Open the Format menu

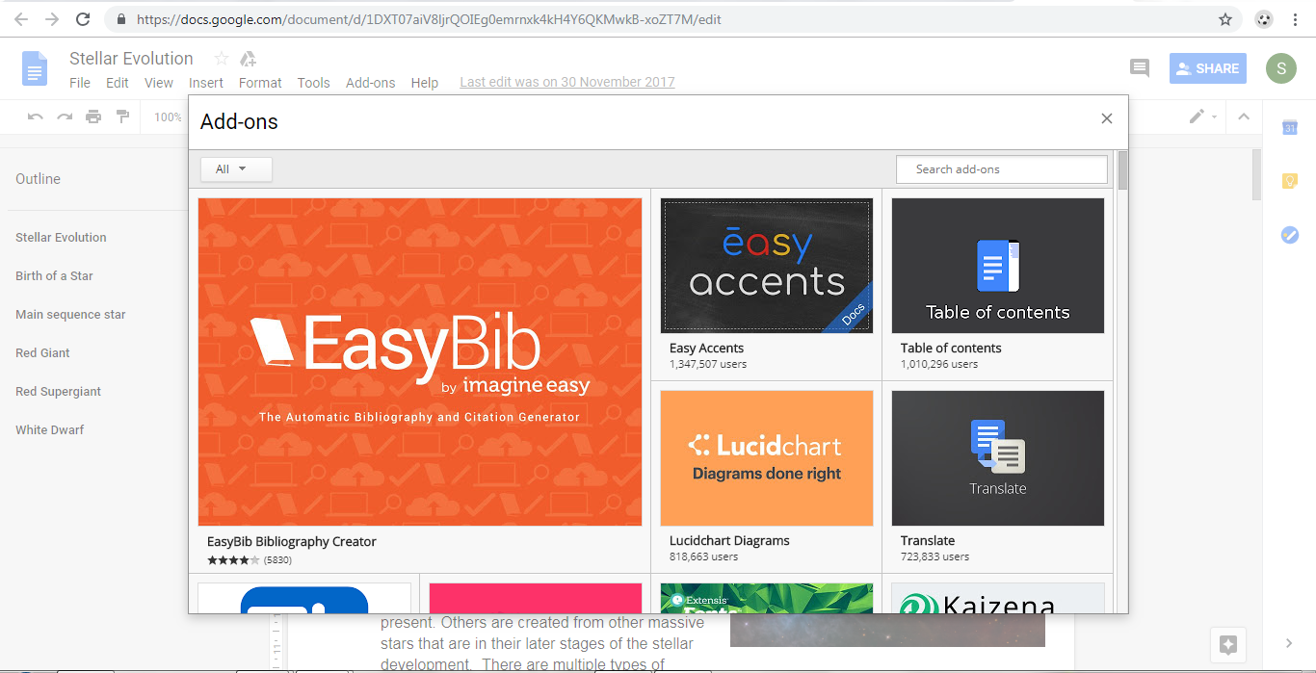pyautogui.click(x=260, y=83)
